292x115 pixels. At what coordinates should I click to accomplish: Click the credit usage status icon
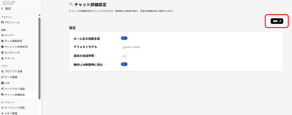3,47
